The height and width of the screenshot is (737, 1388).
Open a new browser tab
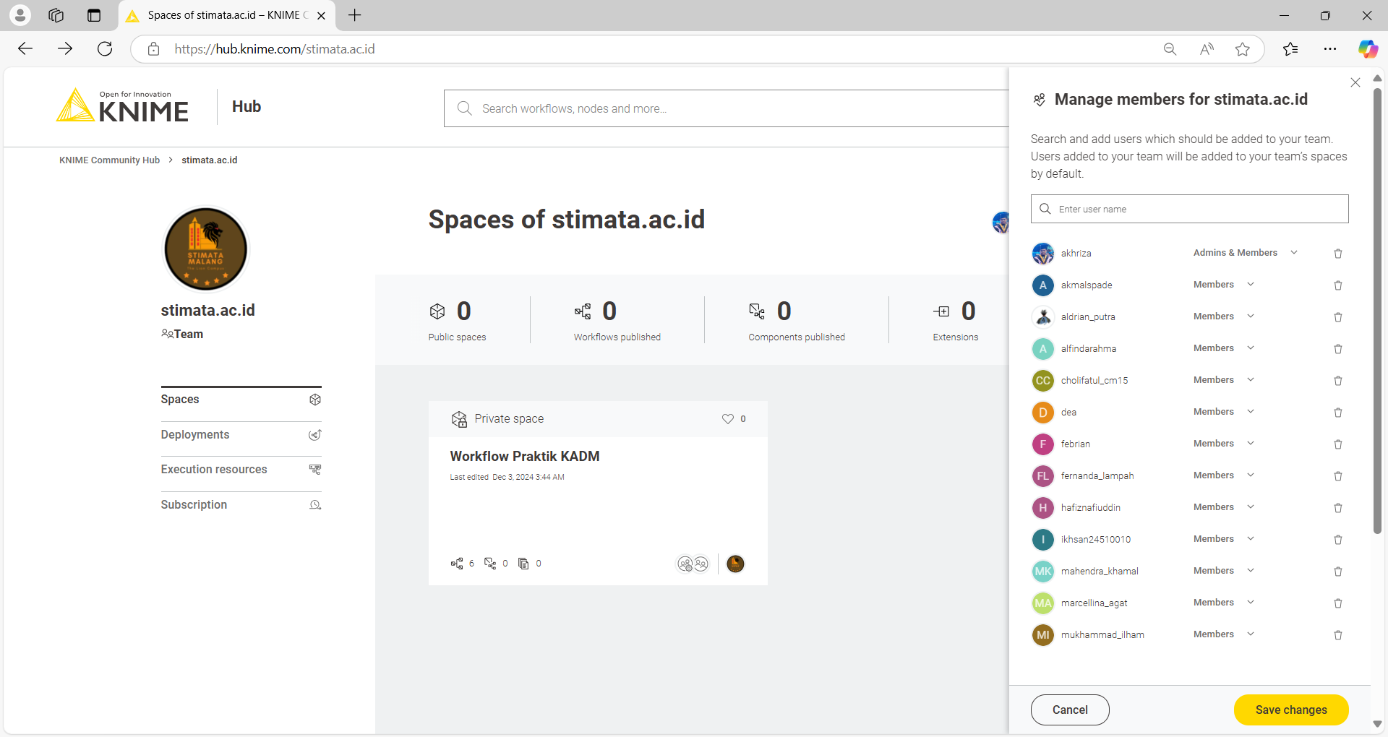point(354,15)
